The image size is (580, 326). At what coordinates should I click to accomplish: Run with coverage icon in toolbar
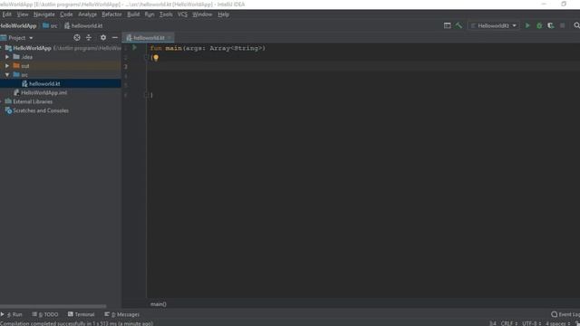click(x=551, y=25)
